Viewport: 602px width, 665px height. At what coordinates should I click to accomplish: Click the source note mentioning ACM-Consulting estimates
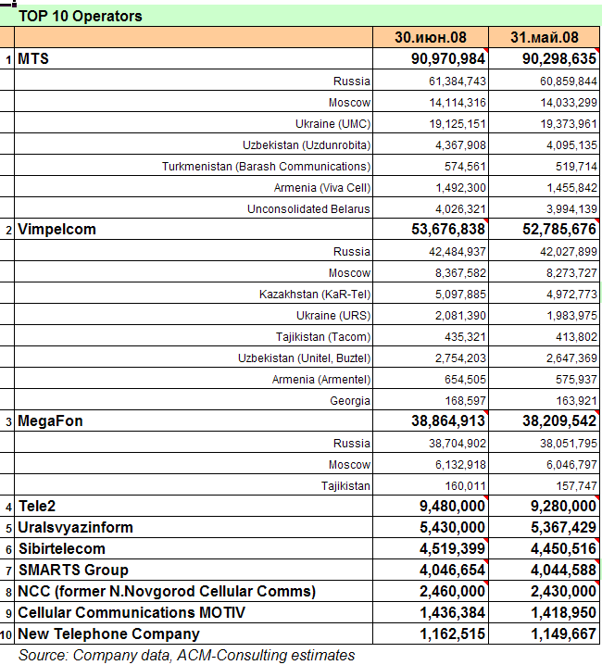pos(187,655)
